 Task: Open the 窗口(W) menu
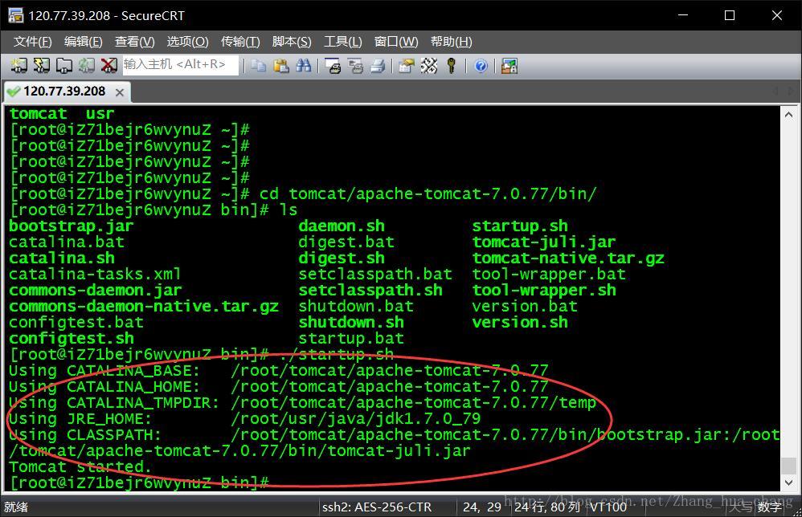pos(396,42)
